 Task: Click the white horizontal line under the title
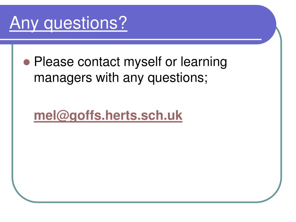click(x=131, y=39)
